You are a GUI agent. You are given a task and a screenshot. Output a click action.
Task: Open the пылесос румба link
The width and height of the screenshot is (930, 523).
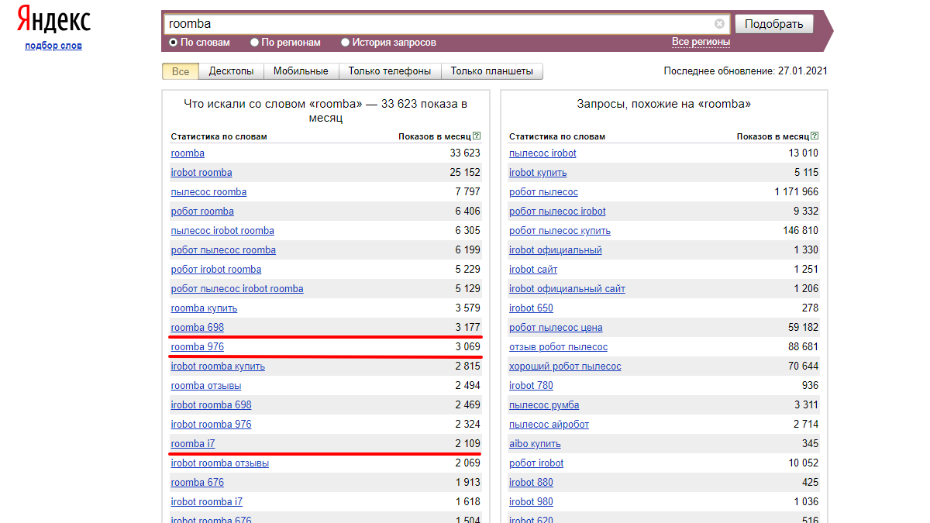[544, 405]
